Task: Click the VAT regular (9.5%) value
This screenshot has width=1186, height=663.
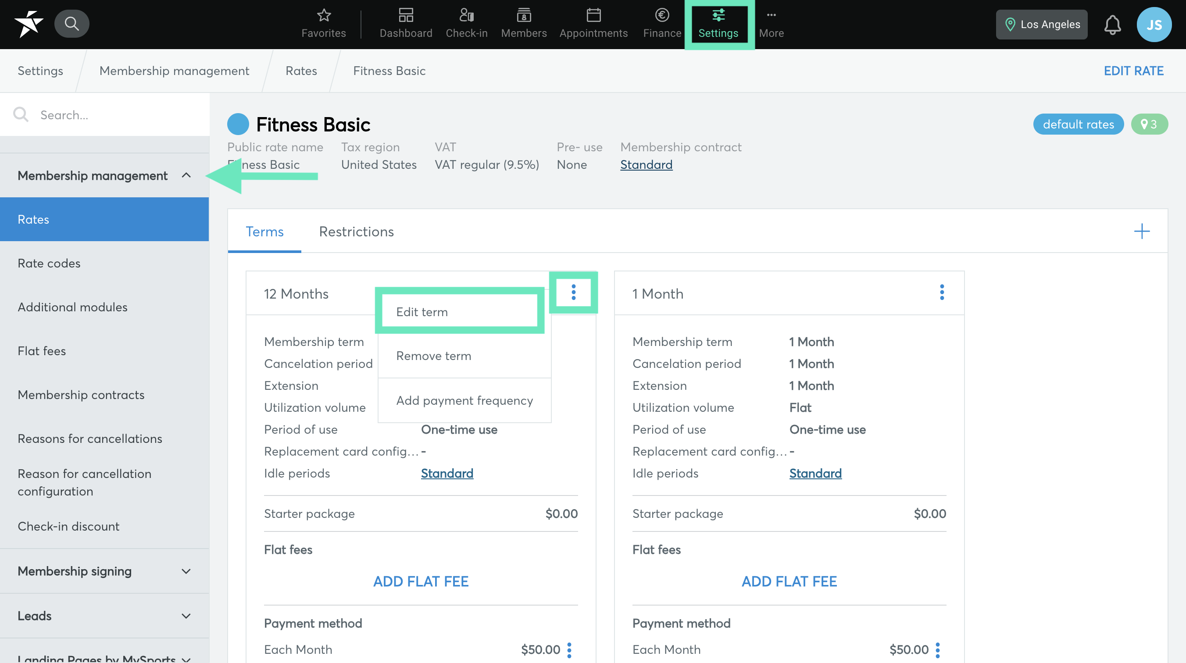Action: click(487, 164)
